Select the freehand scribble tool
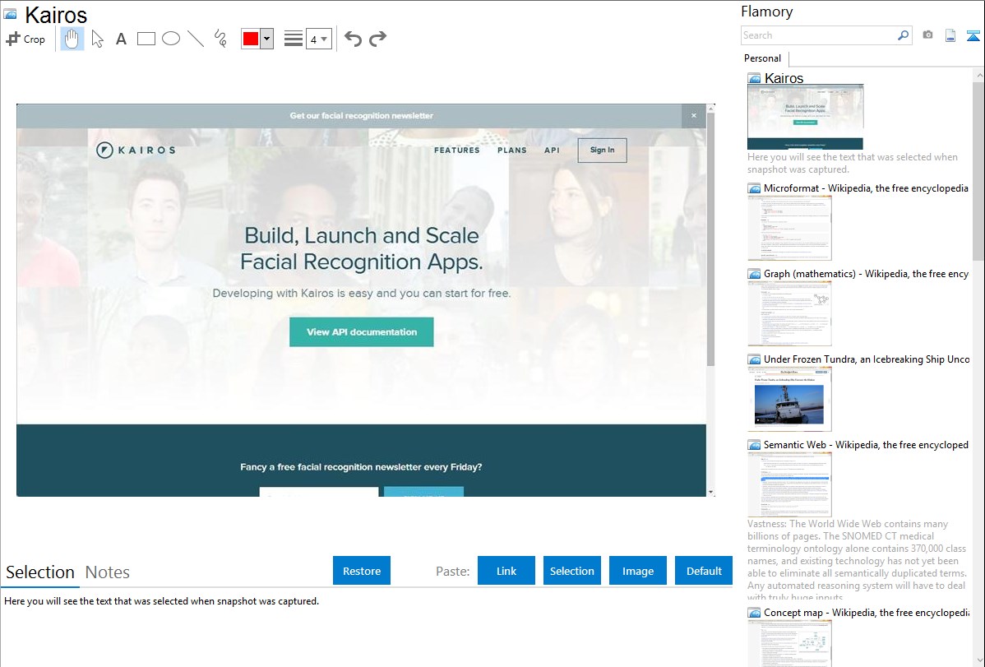 (x=220, y=39)
